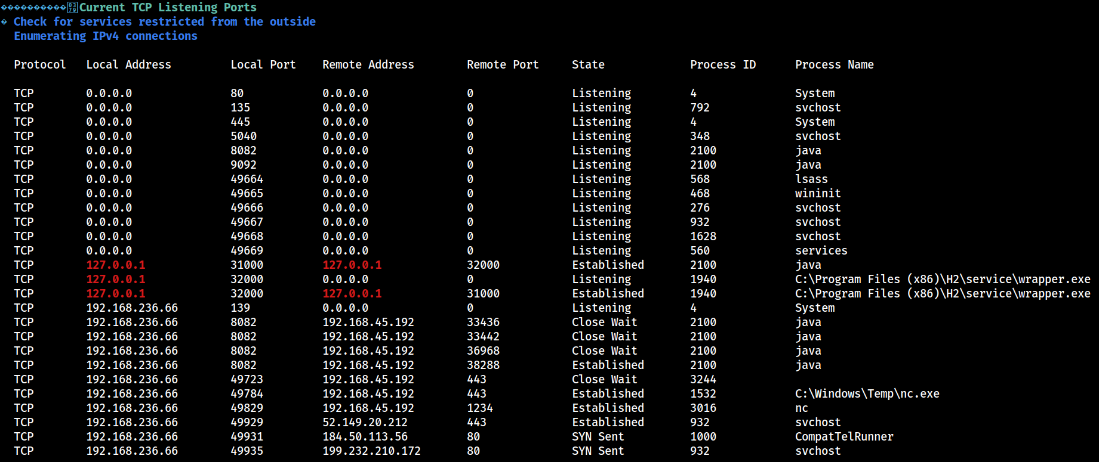Image resolution: width=1099 pixels, height=462 pixels.
Task: Click local port 5040 value
Action: pos(244,136)
